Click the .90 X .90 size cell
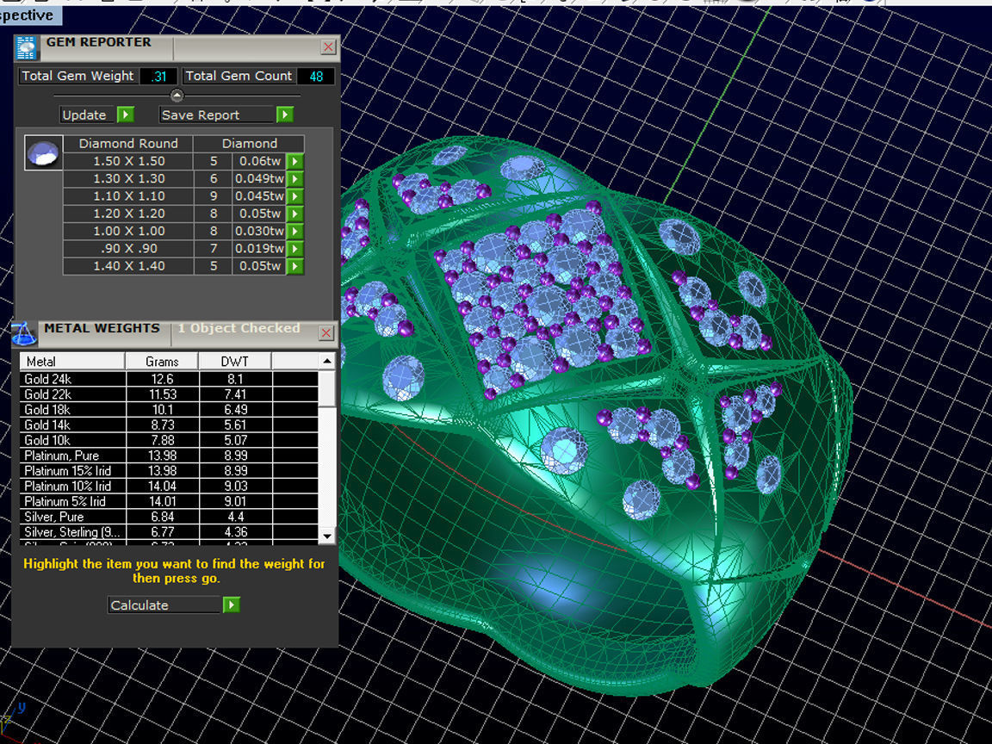 click(128, 249)
